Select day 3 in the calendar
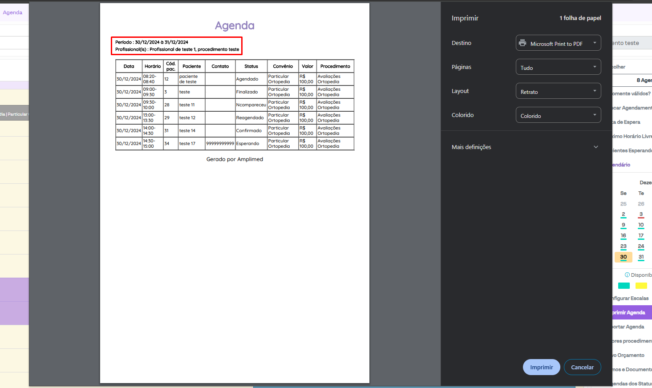The height and width of the screenshot is (388, 652). coord(641,214)
